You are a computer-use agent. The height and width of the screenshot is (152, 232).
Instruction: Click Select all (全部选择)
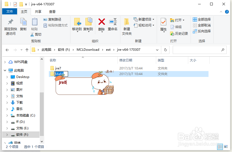tap(202, 20)
